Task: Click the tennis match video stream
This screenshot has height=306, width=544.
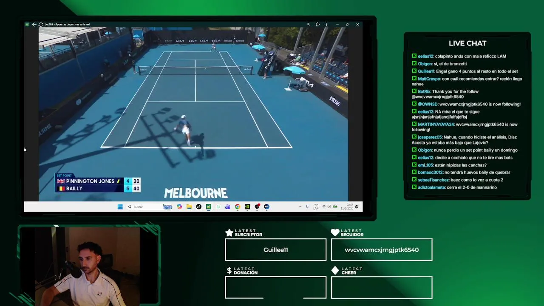Action: (x=193, y=114)
